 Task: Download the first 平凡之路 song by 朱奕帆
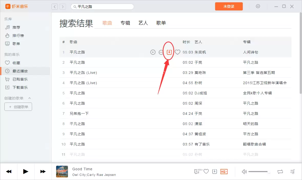pos(169,52)
